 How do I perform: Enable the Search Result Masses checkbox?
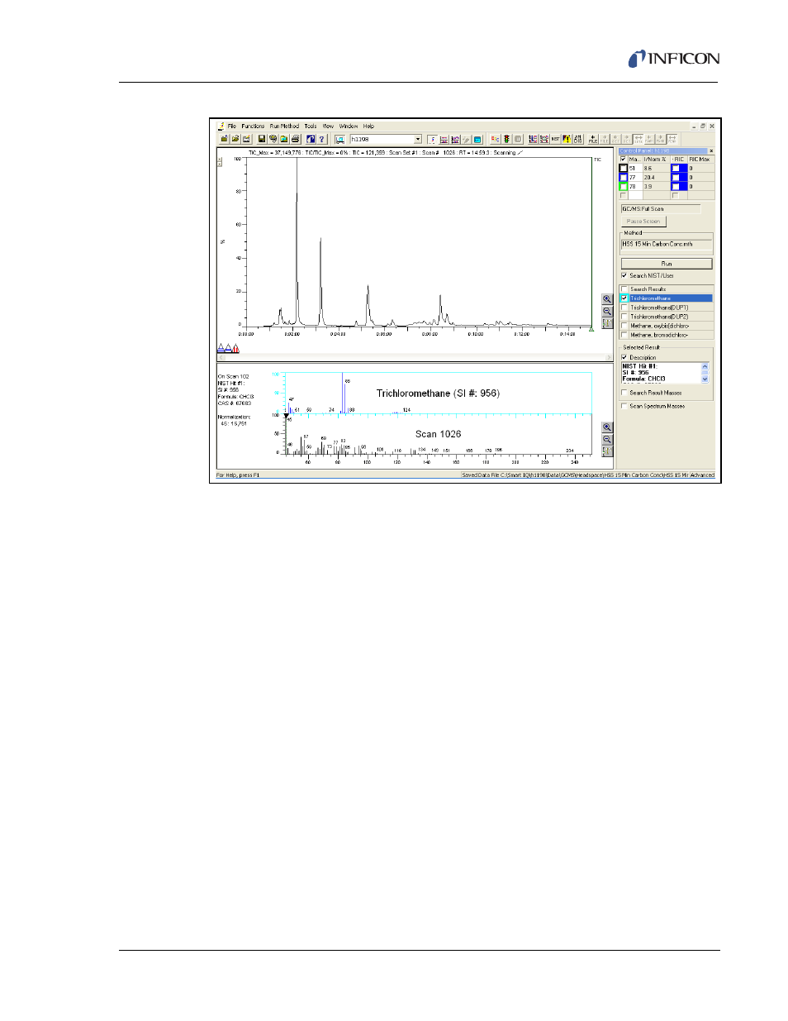pyautogui.click(x=624, y=393)
